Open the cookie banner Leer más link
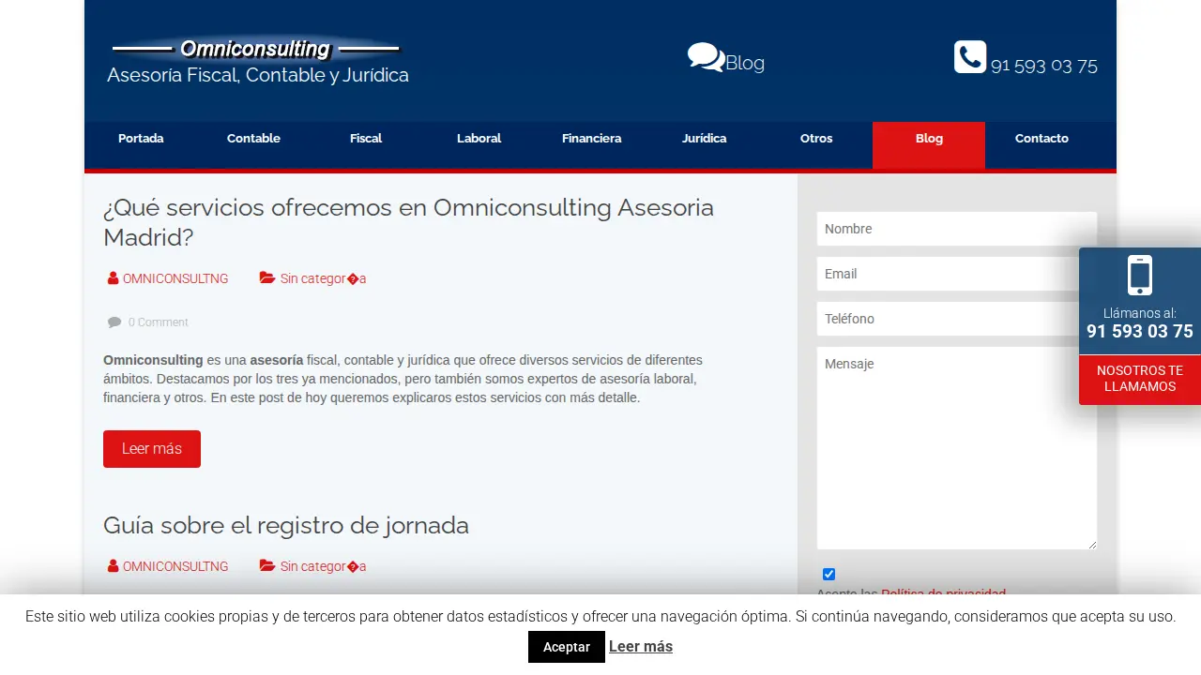The image size is (1201, 675). click(641, 646)
